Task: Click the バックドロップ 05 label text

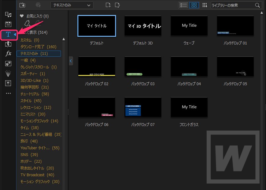Action: pyautogui.click(x=235, y=84)
